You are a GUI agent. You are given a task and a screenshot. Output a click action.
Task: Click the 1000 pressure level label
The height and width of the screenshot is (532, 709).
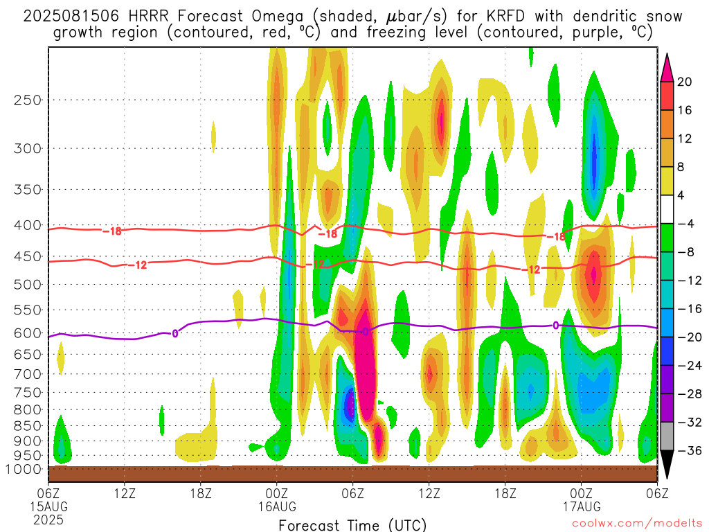point(24,470)
